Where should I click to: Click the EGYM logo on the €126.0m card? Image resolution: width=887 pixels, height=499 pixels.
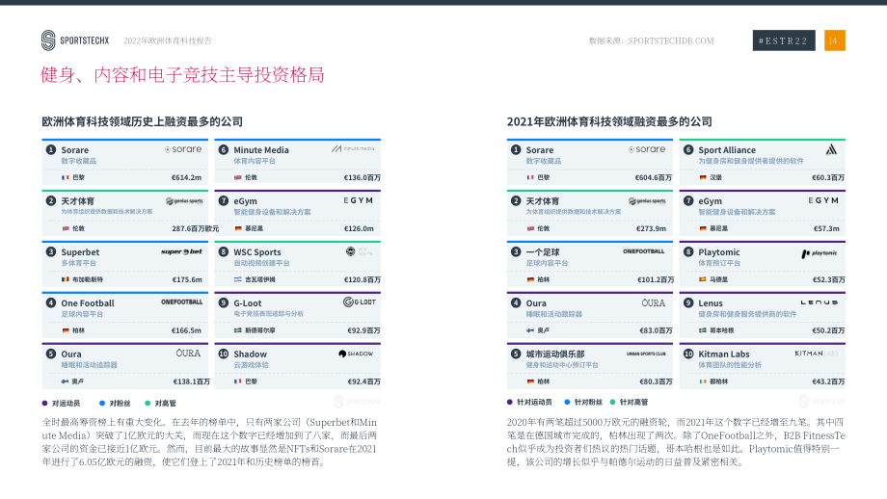(x=358, y=200)
